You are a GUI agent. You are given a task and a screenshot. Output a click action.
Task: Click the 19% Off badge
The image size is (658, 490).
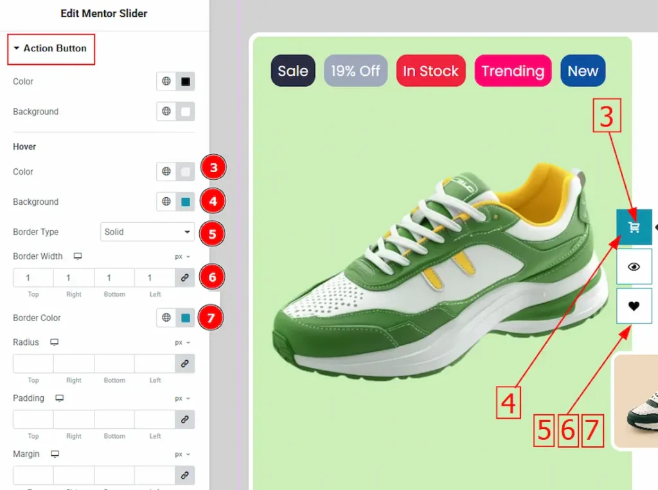pyautogui.click(x=355, y=71)
